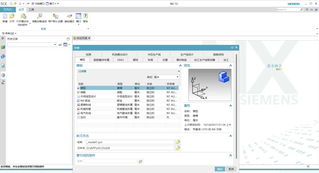Open the 文件(F) menu
The image size is (319, 173).
(8, 9)
